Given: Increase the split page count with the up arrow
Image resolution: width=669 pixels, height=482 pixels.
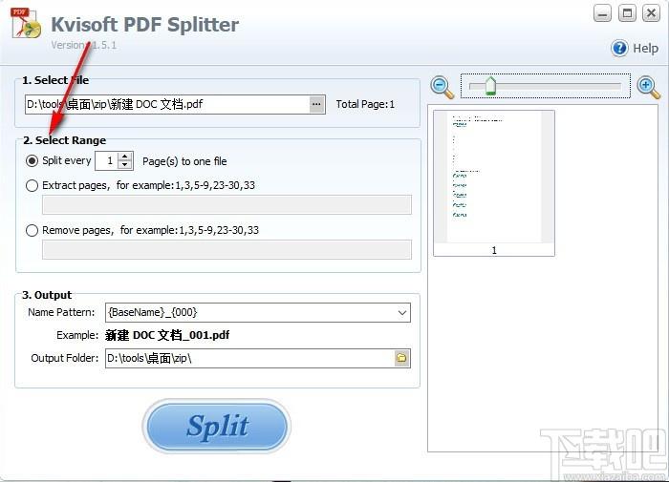Looking at the screenshot, I should click(x=124, y=157).
